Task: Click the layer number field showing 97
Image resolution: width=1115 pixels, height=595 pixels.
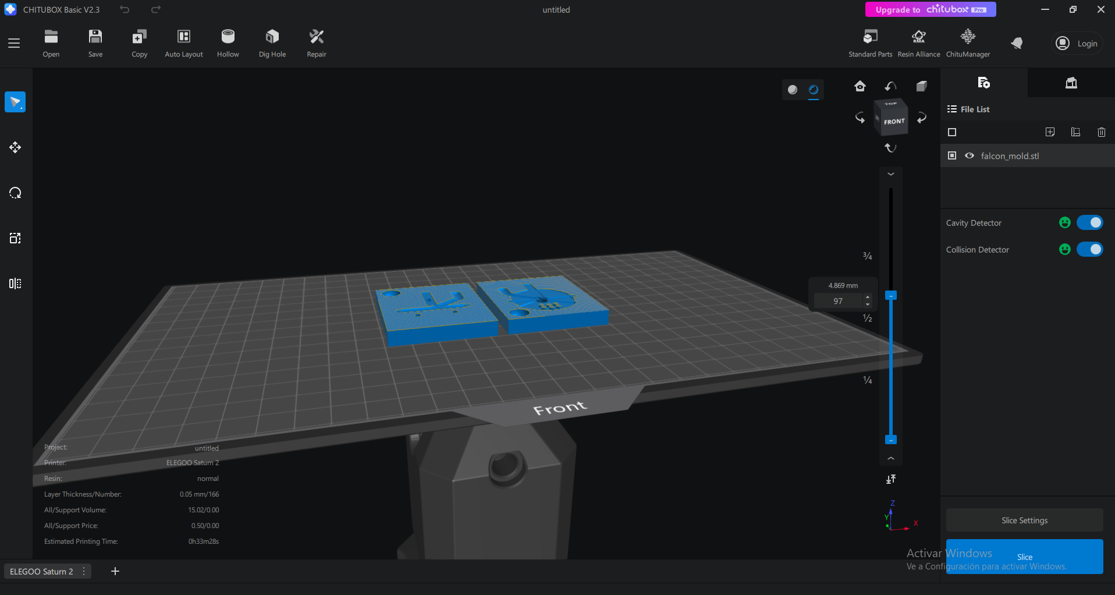Action: (x=838, y=301)
